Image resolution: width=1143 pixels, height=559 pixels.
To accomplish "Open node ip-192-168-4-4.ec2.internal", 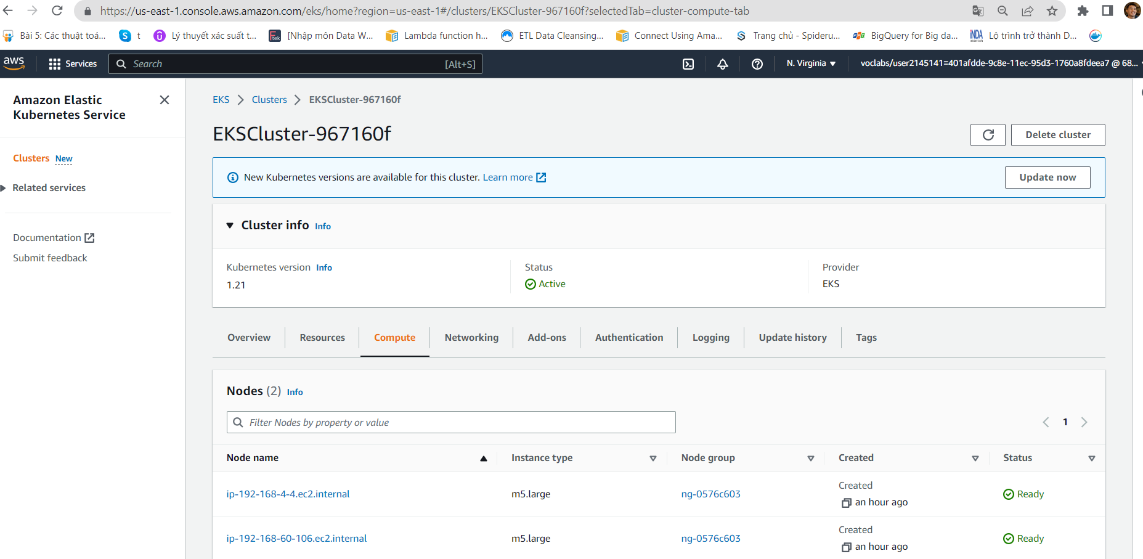I will tap(288, 494).
